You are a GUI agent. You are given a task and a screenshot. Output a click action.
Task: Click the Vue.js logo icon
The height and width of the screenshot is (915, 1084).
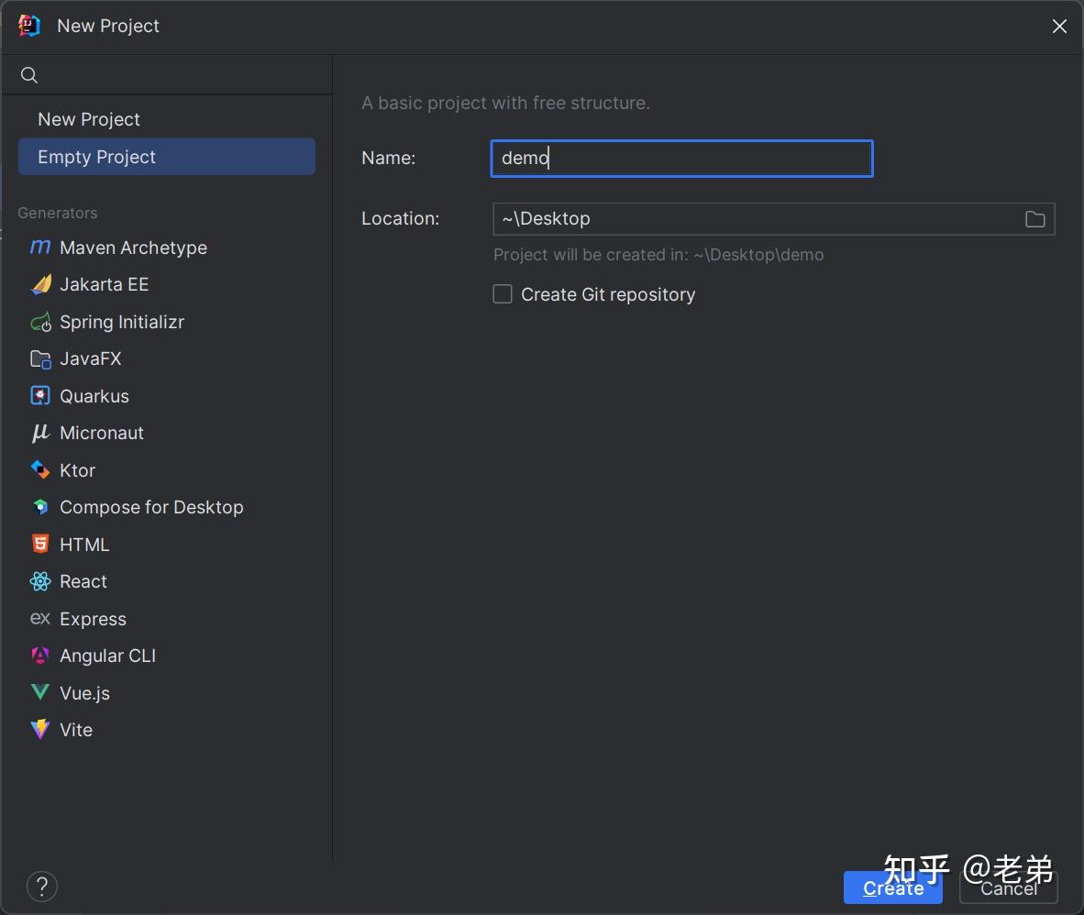(x=40, y=693)
